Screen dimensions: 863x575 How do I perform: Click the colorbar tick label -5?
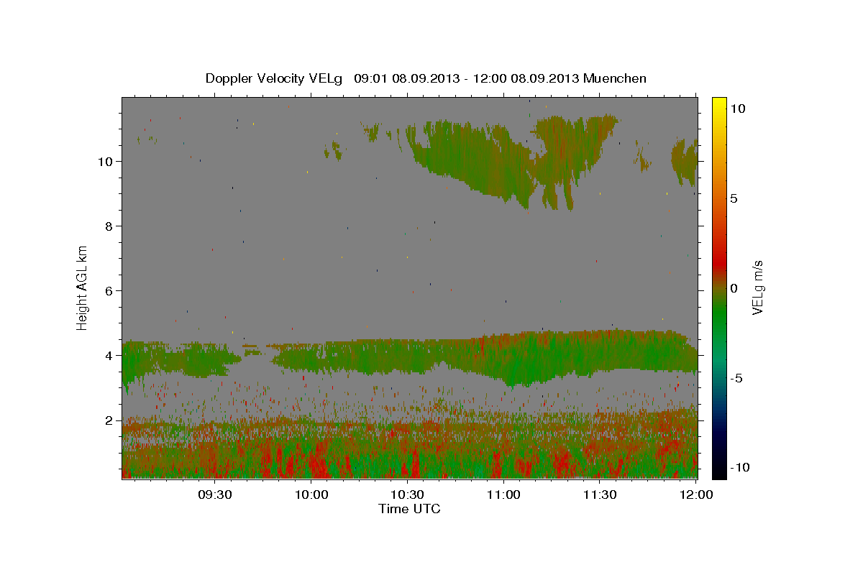(736, 378)
